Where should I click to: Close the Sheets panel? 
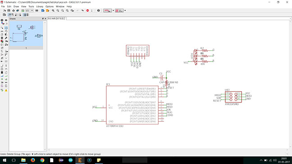45,19
